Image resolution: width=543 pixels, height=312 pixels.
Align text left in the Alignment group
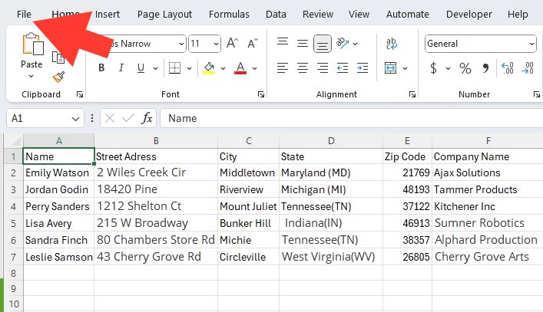pyautogui.click(x=283, y=68)
